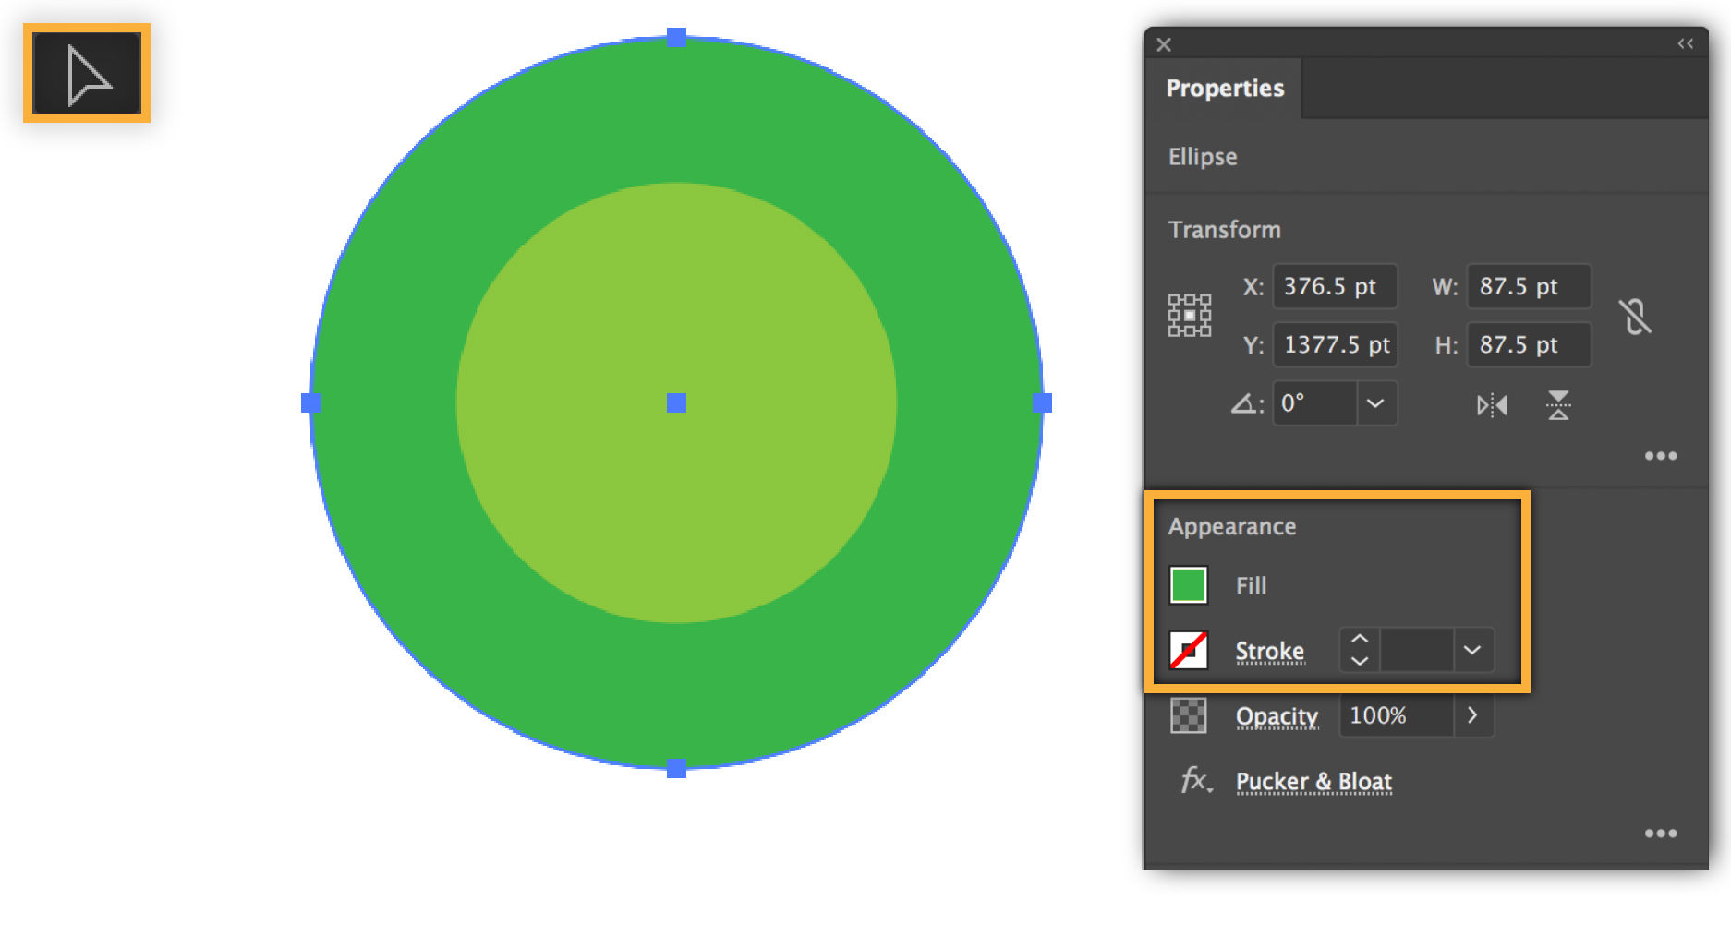Viewport: 1731px width, 936px height.
Task: Click the fx icon beside Pucker & Bloat
Action: point(1193,780)
